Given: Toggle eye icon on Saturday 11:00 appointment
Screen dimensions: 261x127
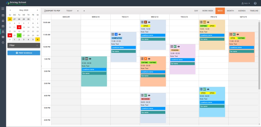Looking at the screenshot, I should (x=238, y=34).
